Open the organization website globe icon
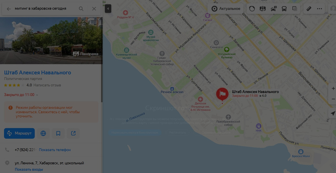This screenshot has width=336, height=173. [x=43, y=134]
